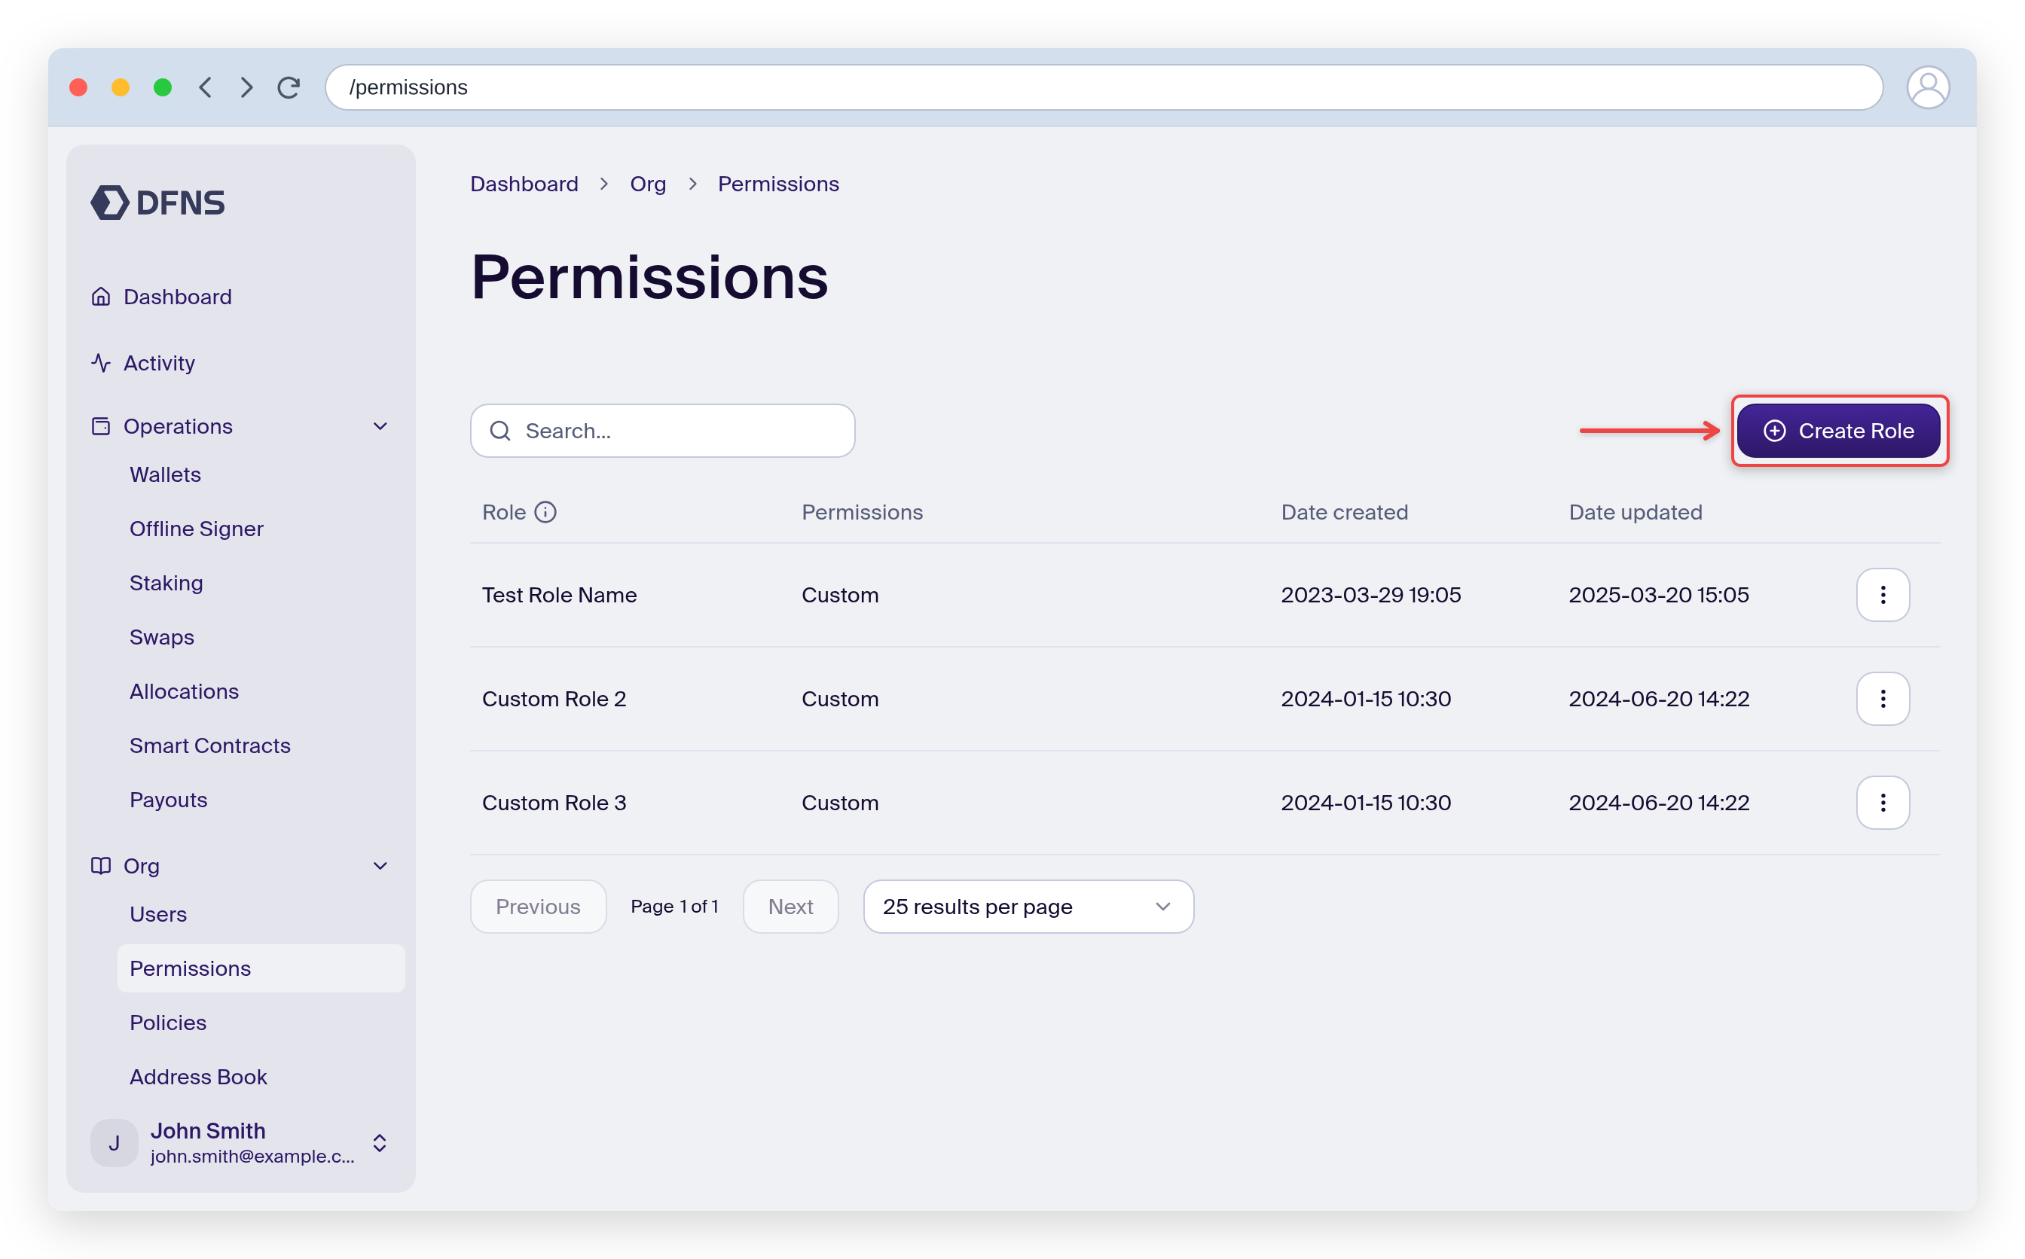Click the browser back arrow
The image size is (2025, 1259).
pyautogui.click(x=206, y=87)
